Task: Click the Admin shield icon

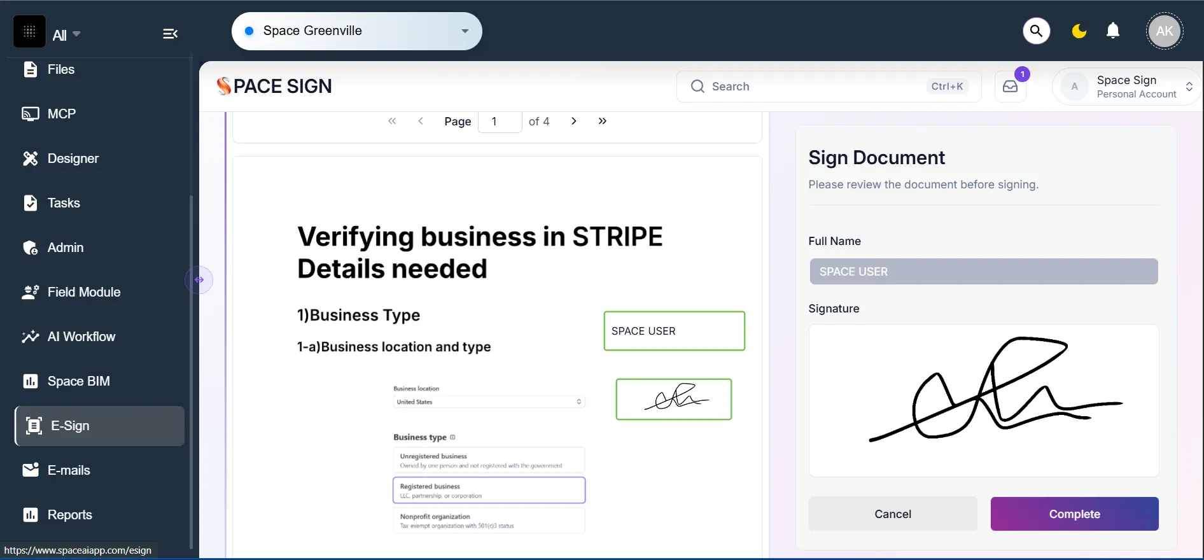Action: pos(30,248)
